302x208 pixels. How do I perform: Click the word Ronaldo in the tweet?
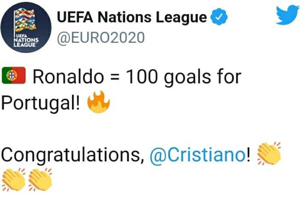68,77
